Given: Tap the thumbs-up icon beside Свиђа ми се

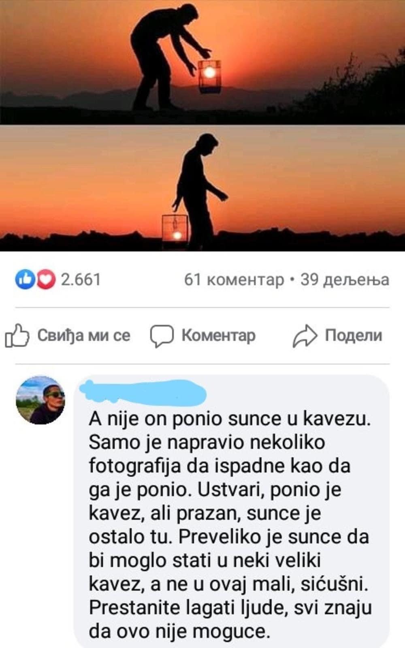Looking at the screenshot, I should [17, 336].
